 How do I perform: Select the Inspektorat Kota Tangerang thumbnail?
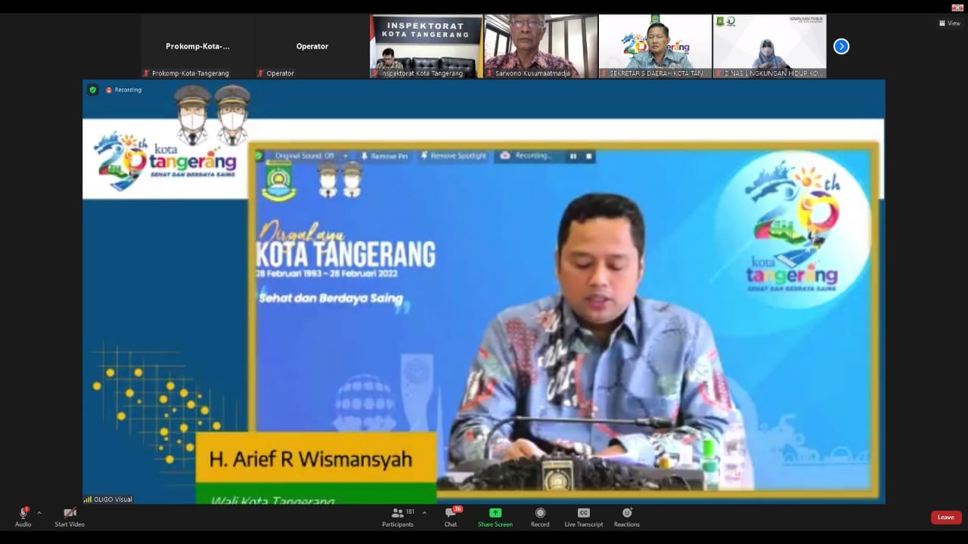click(426, 45)
